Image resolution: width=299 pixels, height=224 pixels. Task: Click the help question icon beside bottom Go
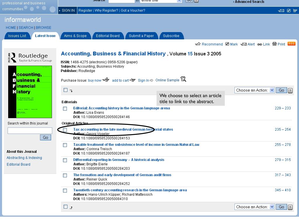click(x=290, y=207)
